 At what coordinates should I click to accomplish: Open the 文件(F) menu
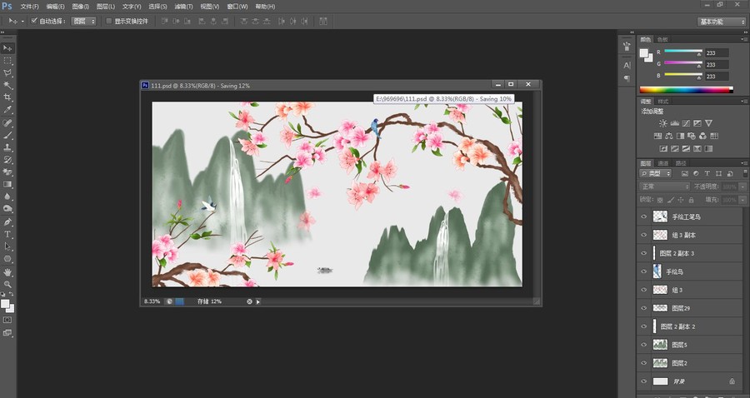tap(30, 7)
